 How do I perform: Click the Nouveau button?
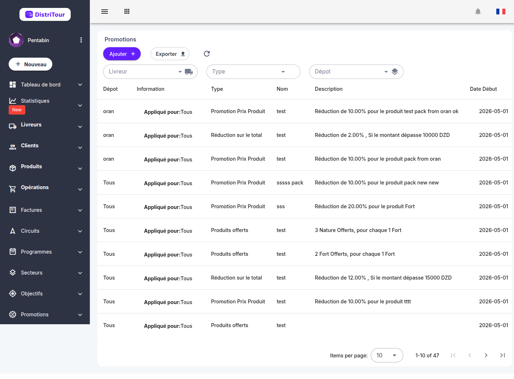(x=30, y=64)
